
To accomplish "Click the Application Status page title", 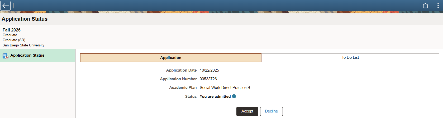I will [25, 19].
